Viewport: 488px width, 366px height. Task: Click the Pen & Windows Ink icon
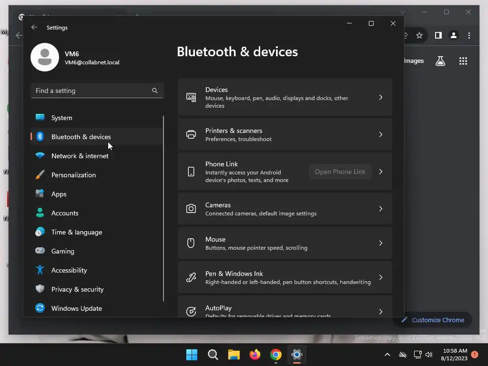191,277
